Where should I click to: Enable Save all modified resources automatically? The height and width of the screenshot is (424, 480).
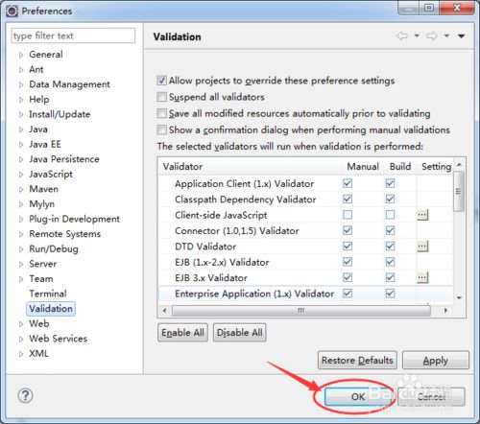pyautogui.click(x=161, y=113)
